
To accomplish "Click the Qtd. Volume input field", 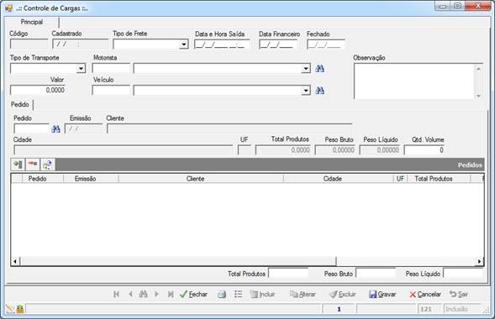I will pyautogui.click(x=424, y=150).
